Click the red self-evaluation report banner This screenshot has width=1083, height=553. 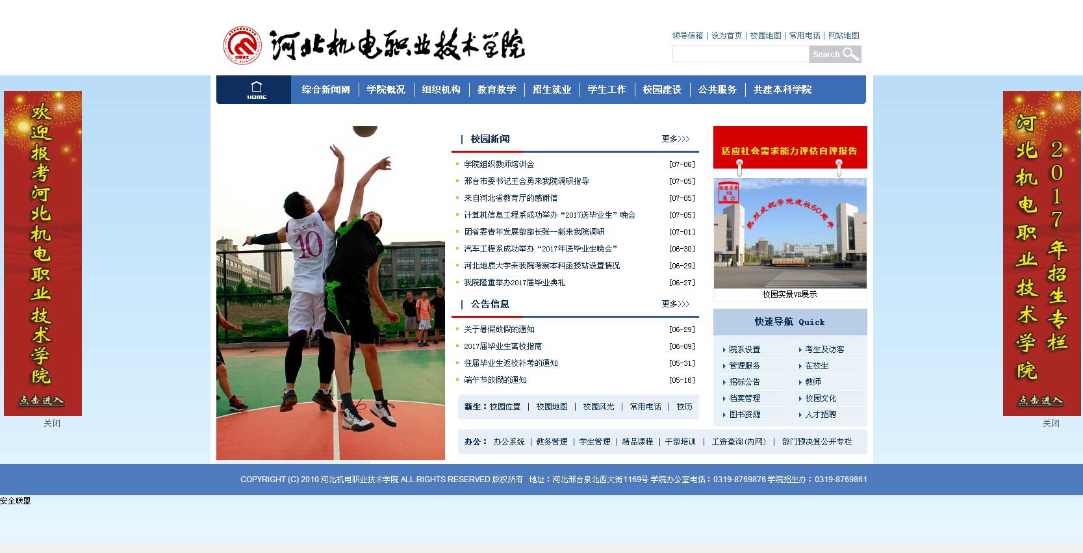click(x=790, y=149)
